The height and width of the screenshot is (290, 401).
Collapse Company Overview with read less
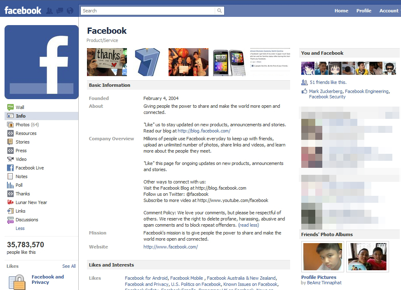pyautogui.click(x=249, y=225)
